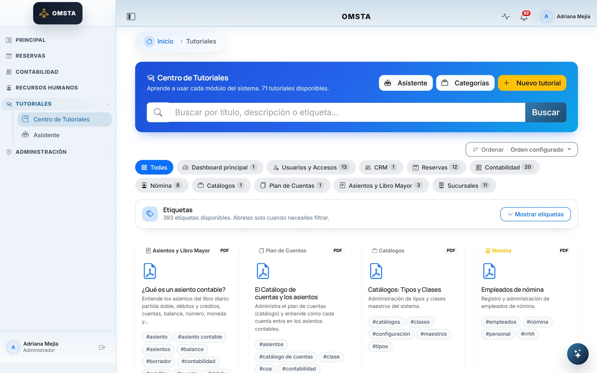Viewport: 597px width, 373px height.
Task: Select the #empleados tag
Action: coord(501,322)
